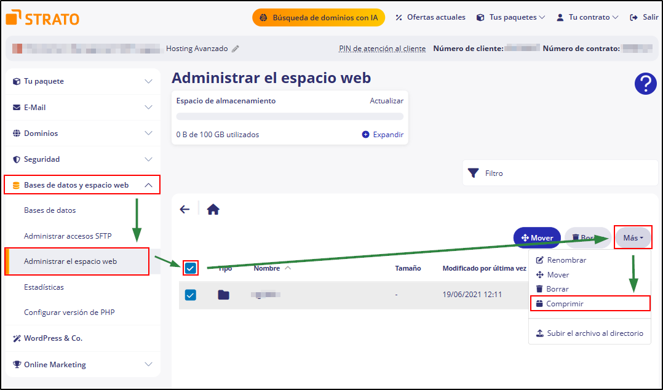
Task: Sort files by the Nombre column header
Action: coord(267,268)
